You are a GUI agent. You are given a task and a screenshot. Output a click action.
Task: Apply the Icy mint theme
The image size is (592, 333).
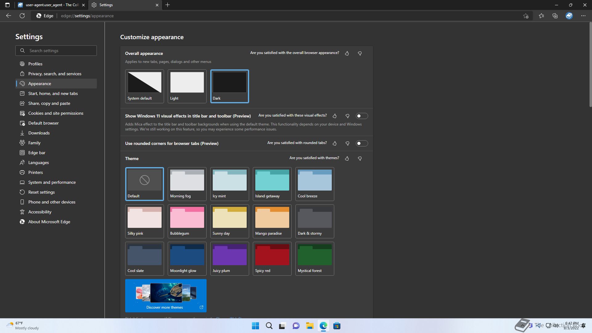(229, 184)
